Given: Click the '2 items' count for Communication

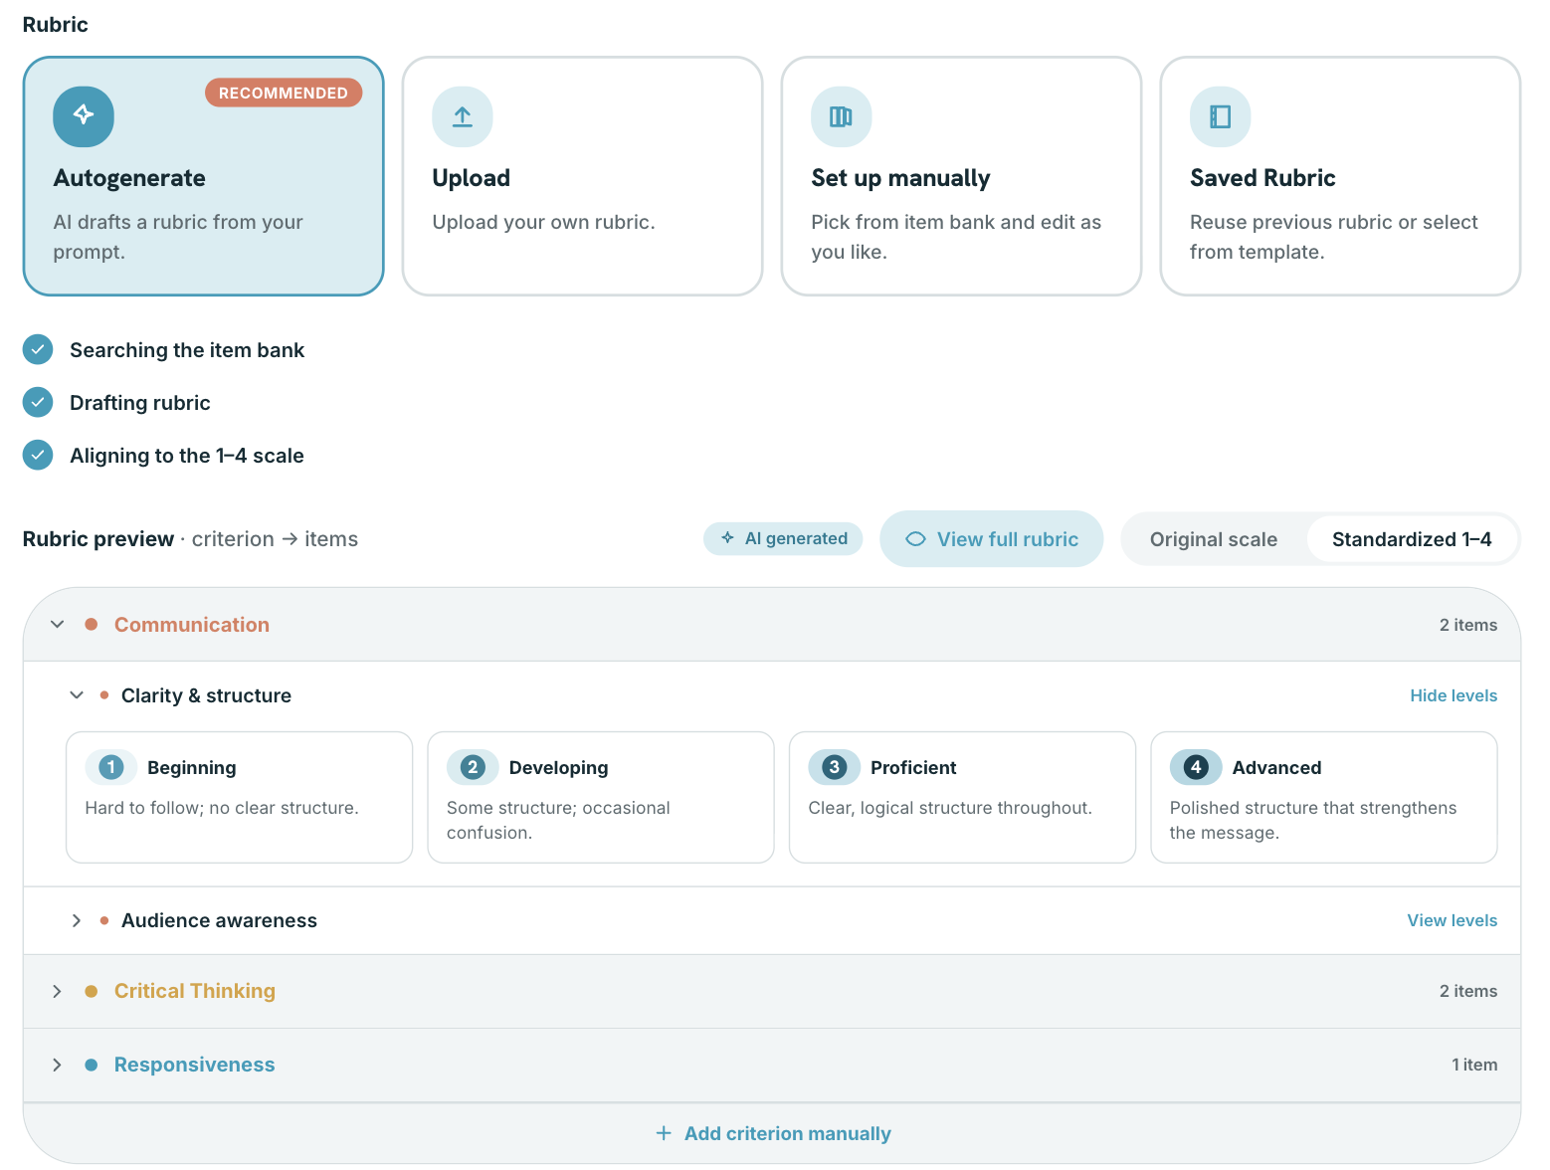Looking at the screenshot, I should 1468,625.
